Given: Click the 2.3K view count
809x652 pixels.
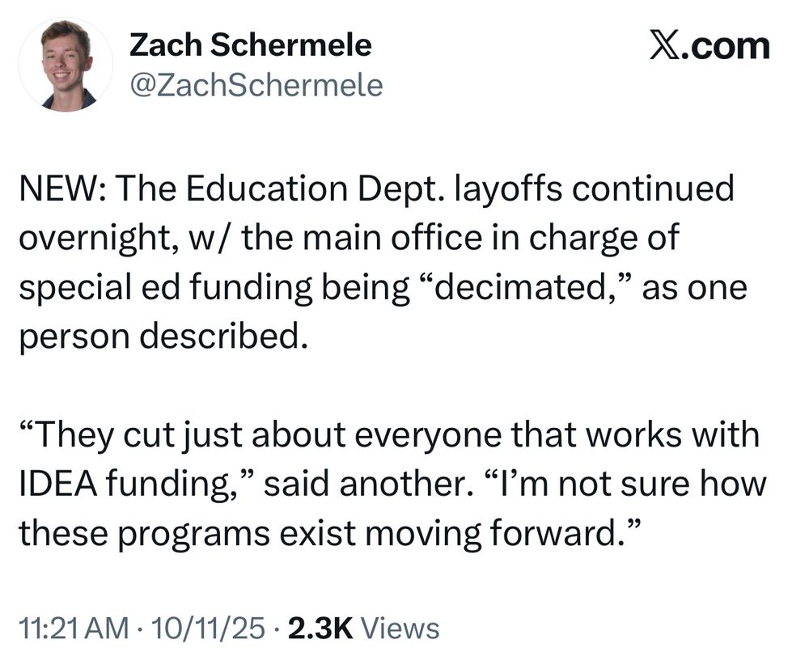Looking at the screenshot, I should [320, 629].
